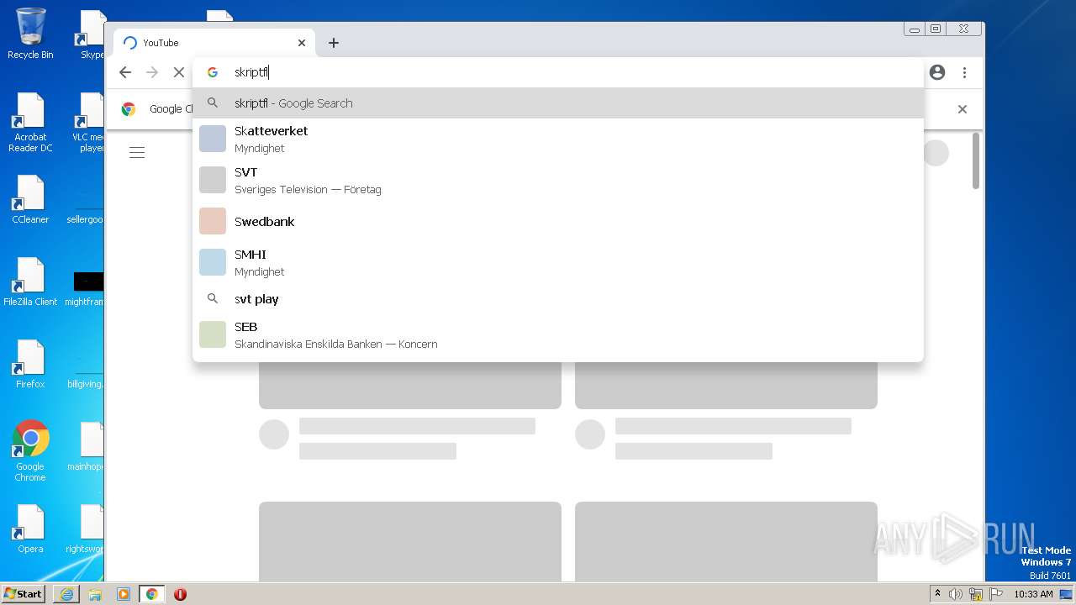This screenshot has width=1076, height=605.
Task: Minimize the Chrome window
Action: [914, 29]
